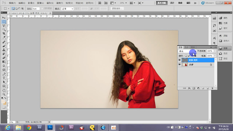Select the Quick Selection tool
Screen dimensions: 233x131
pos(4,29)
